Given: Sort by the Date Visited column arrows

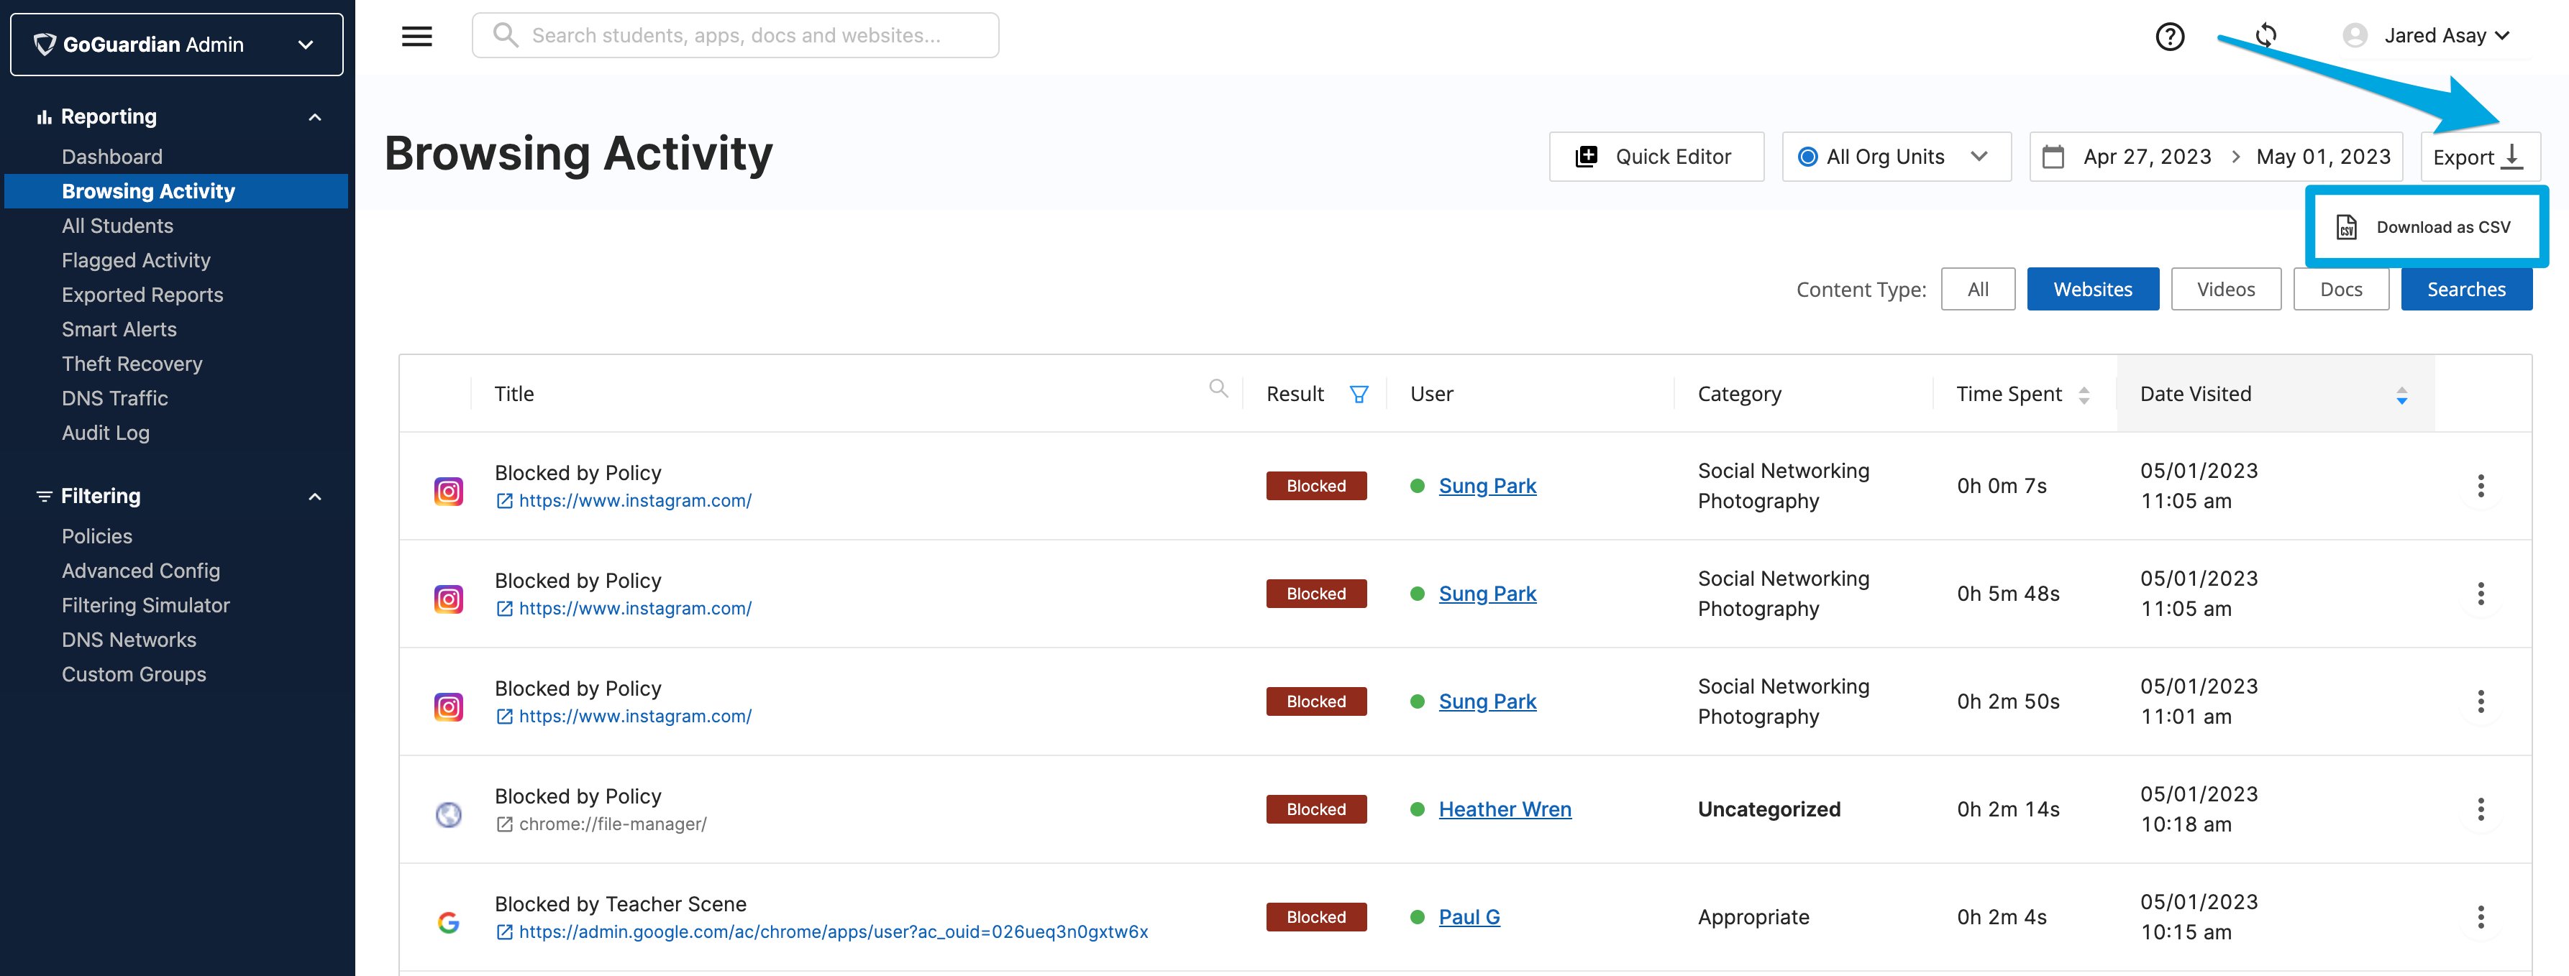Looking at the screenshot, I should [2401, 395].
